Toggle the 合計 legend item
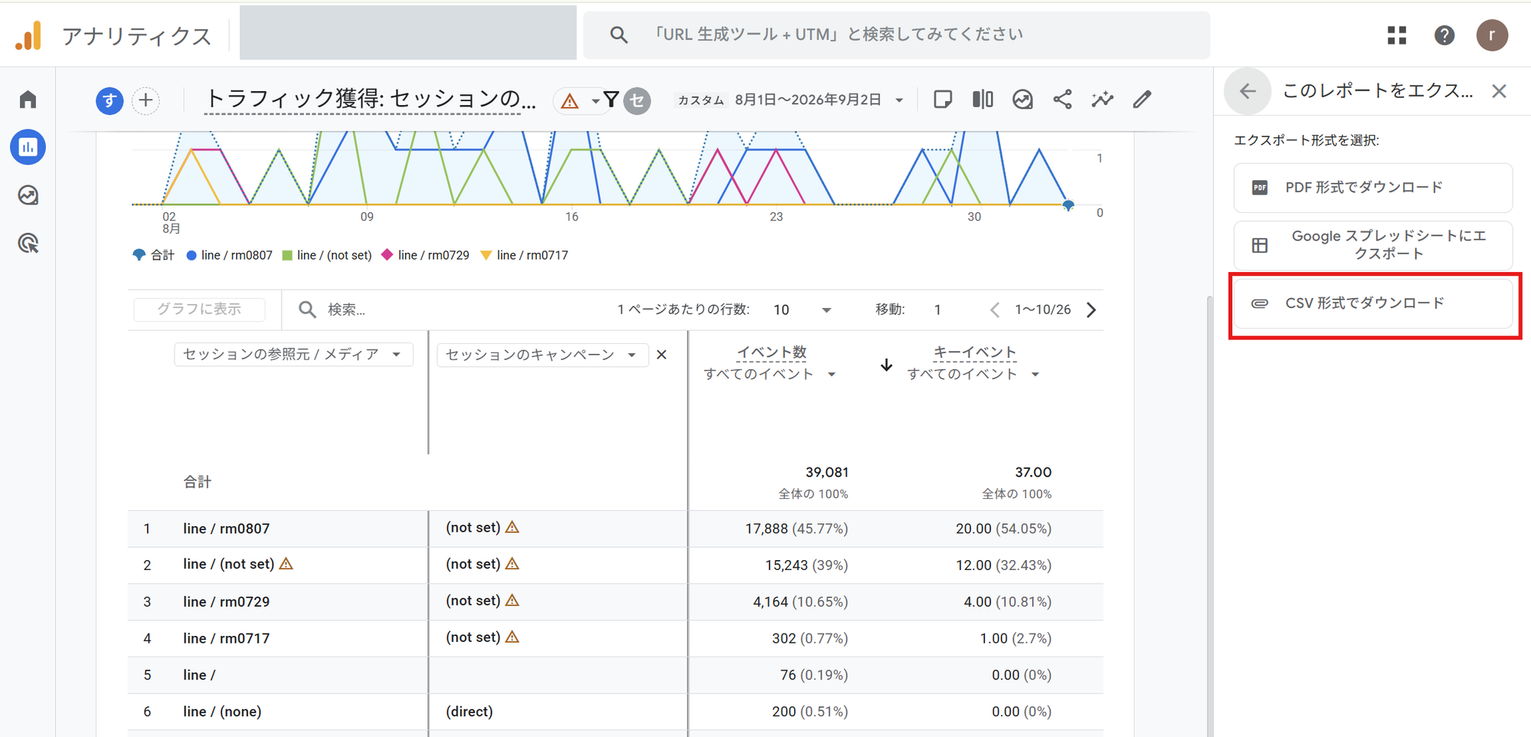The width and height of the screenshot is (1531, 737). (153, 255)
